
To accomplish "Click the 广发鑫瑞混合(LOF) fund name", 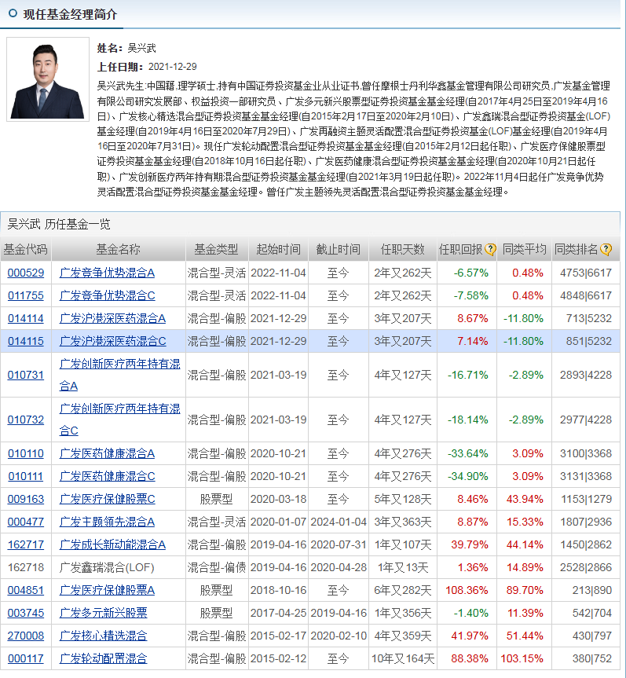I will pos(107,568).
